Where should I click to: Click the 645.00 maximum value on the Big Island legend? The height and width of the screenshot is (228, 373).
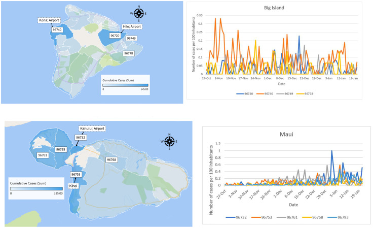point(144,89)
